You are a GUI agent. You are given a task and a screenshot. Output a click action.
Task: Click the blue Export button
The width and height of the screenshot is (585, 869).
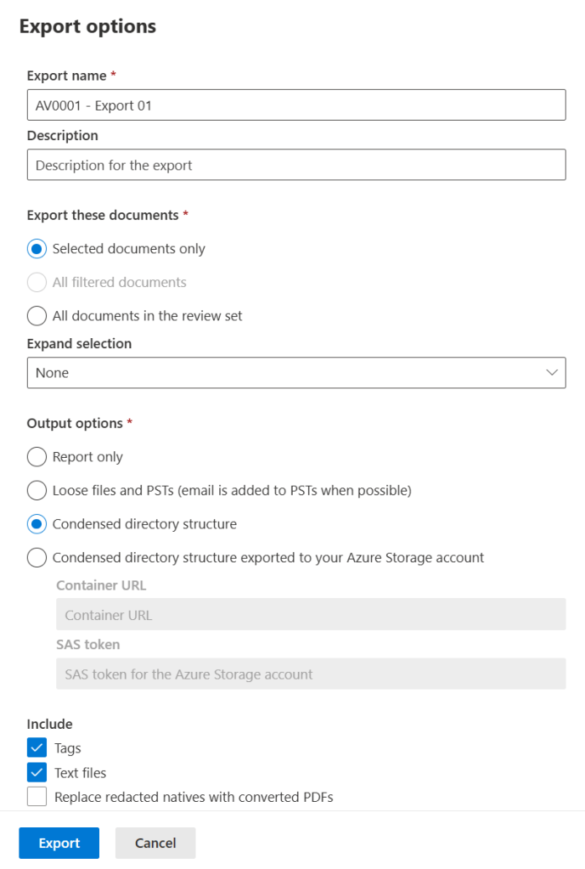point(59,843)
